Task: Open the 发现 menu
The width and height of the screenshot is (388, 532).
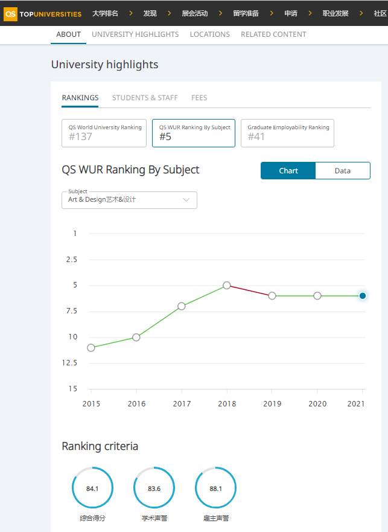Action: tap(150, 13)
